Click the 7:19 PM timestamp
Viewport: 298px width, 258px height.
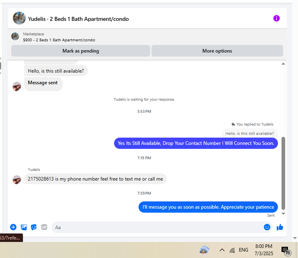point(144,158)
